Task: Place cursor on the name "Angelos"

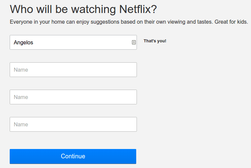Action: pyautogui.click(x=23, y=43)
